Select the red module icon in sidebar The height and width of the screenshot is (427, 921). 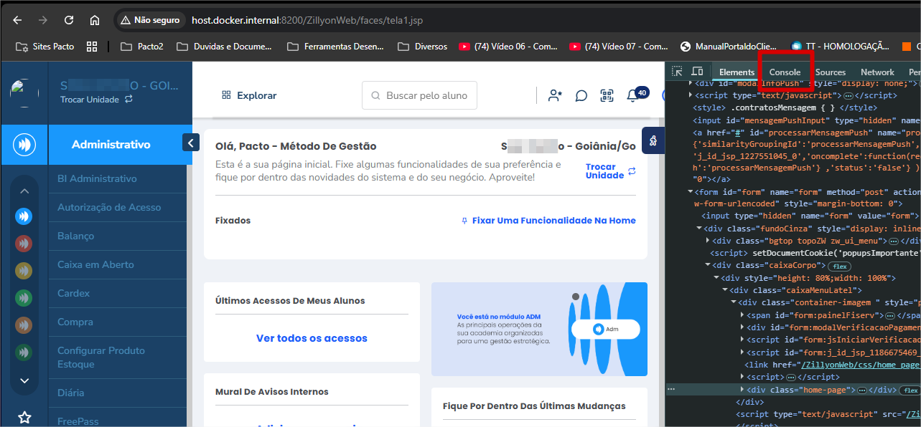[24, 244]
